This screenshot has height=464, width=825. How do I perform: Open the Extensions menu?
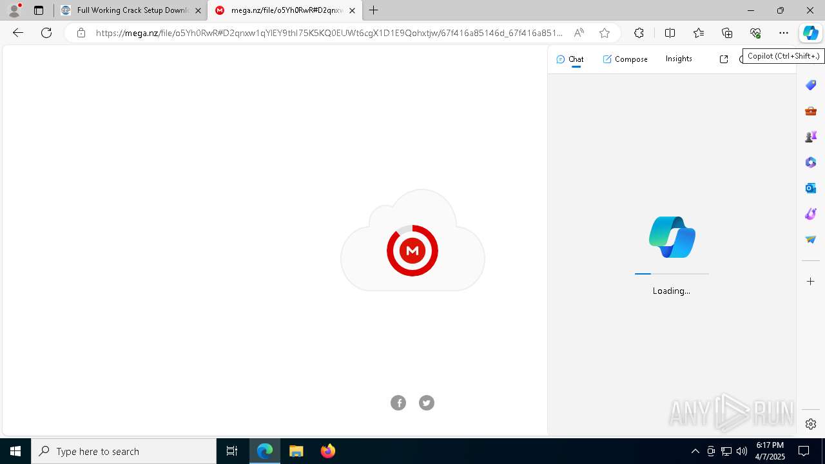pyautogui.click(x=639, y=33)
